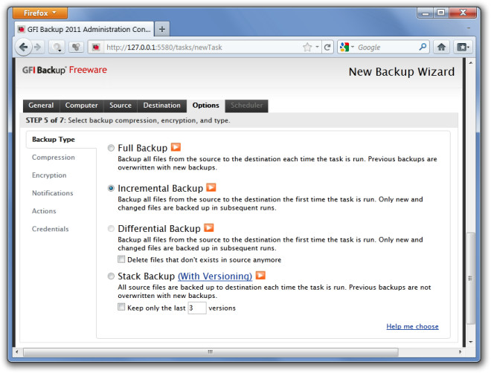Select the GFI Backup 2011 browser tab

[x=85, y=30]
